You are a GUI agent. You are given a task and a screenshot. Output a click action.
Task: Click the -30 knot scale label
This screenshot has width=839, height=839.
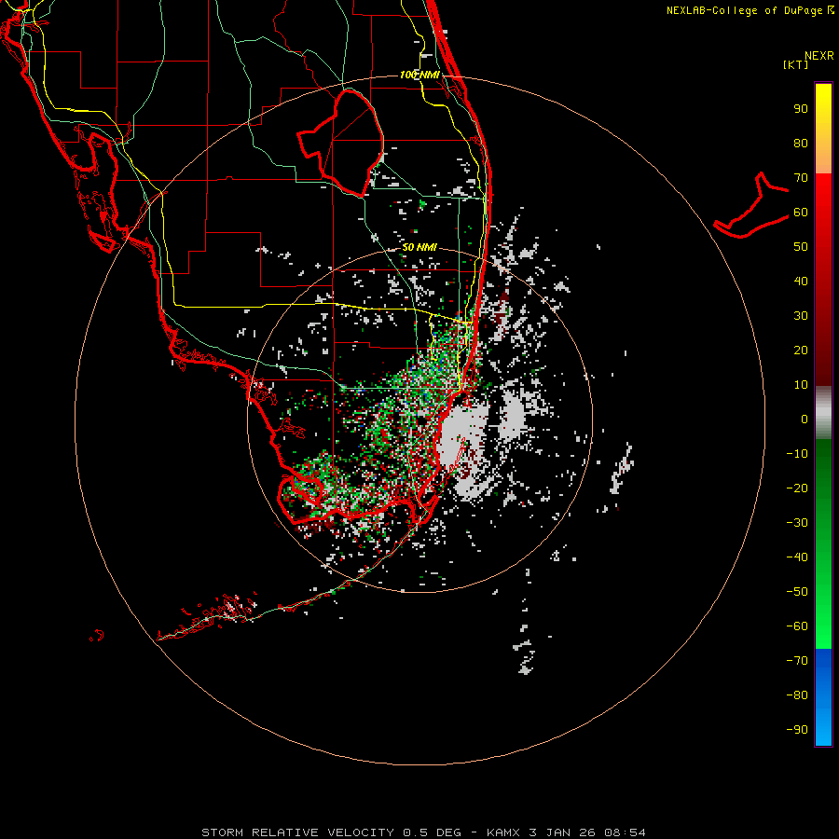(797, 523)
